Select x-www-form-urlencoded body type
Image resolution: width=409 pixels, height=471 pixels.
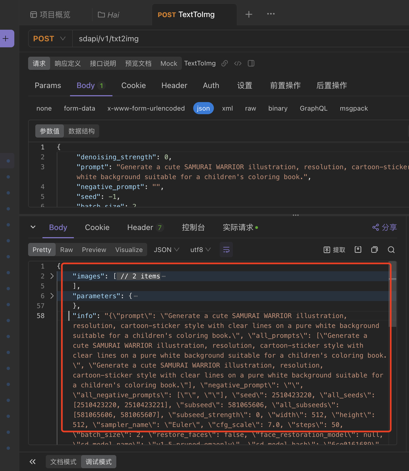[146, 108]
